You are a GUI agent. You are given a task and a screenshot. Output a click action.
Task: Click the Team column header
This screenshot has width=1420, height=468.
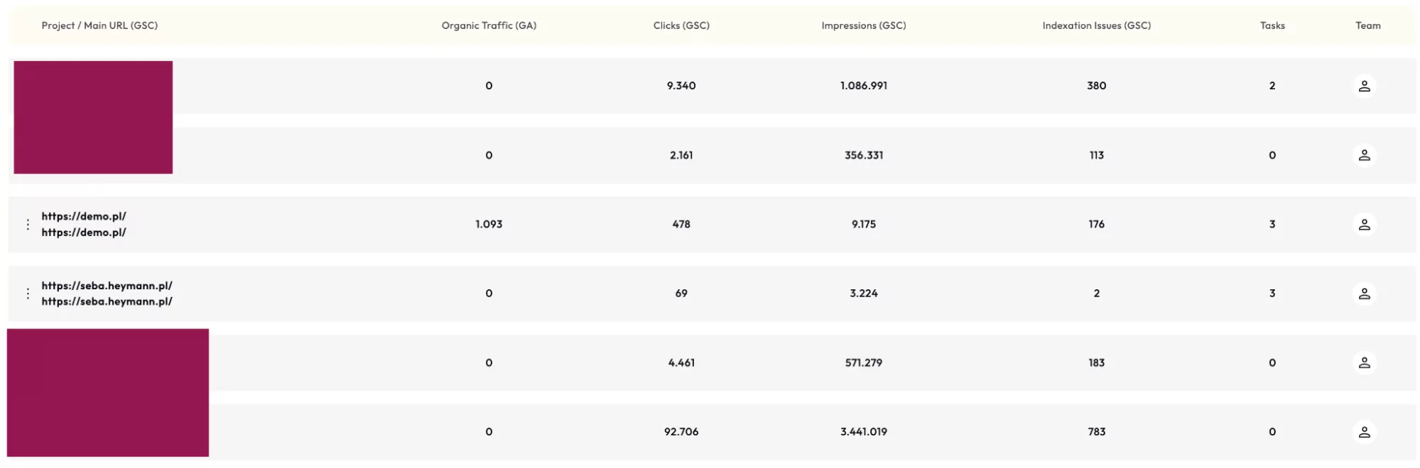click(1367, 26)
